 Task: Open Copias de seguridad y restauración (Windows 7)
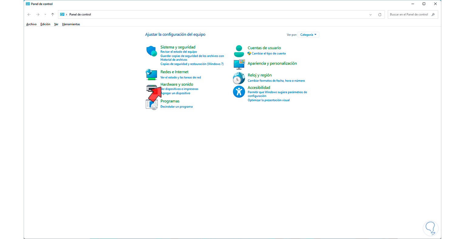192,64
